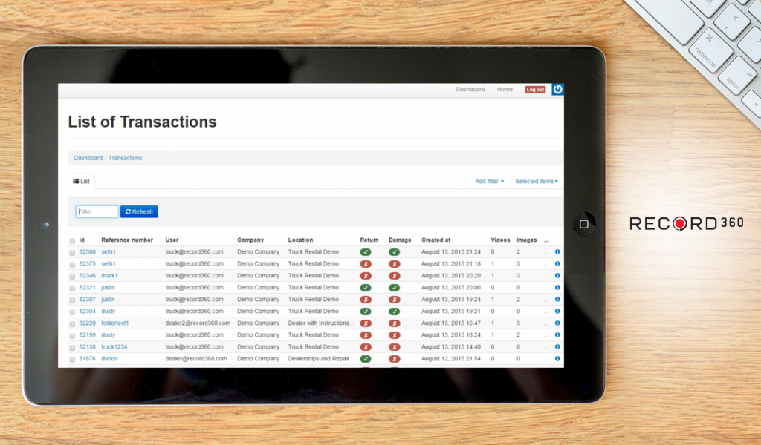Image resolution: width=761 pixels, height=445 pixels.
Task: Click the Log out button
Action: pos(534,89)
